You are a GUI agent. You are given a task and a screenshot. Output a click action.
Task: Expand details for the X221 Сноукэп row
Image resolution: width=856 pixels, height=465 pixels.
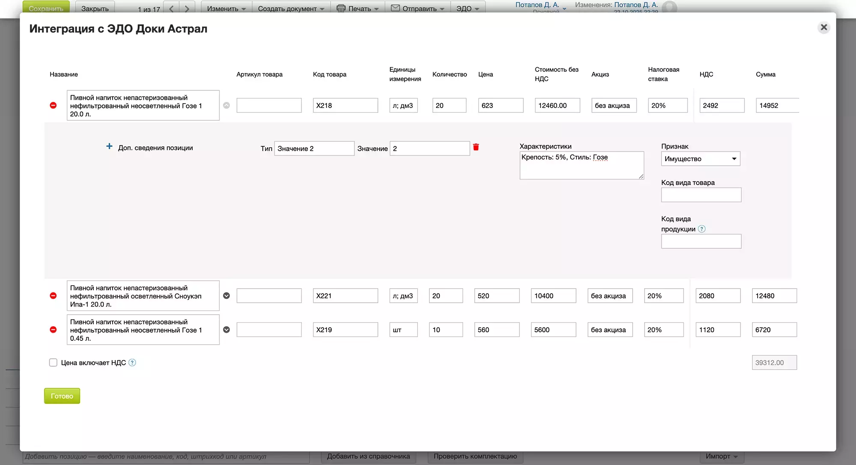point(226,296)
